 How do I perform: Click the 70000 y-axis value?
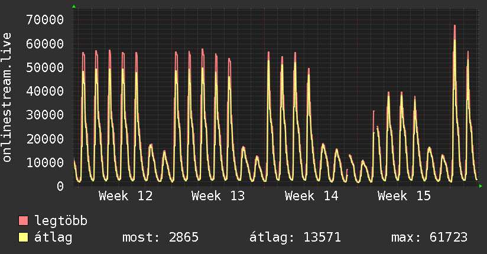pyautogui.click(x=45, y=20)
